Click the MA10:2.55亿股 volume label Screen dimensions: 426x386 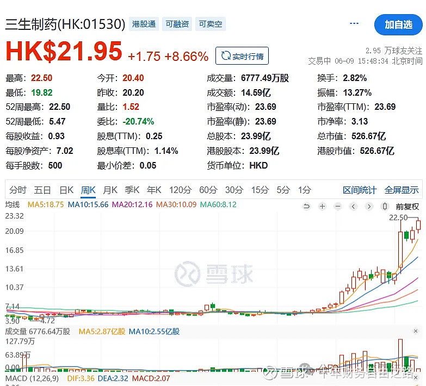(154, 332)
